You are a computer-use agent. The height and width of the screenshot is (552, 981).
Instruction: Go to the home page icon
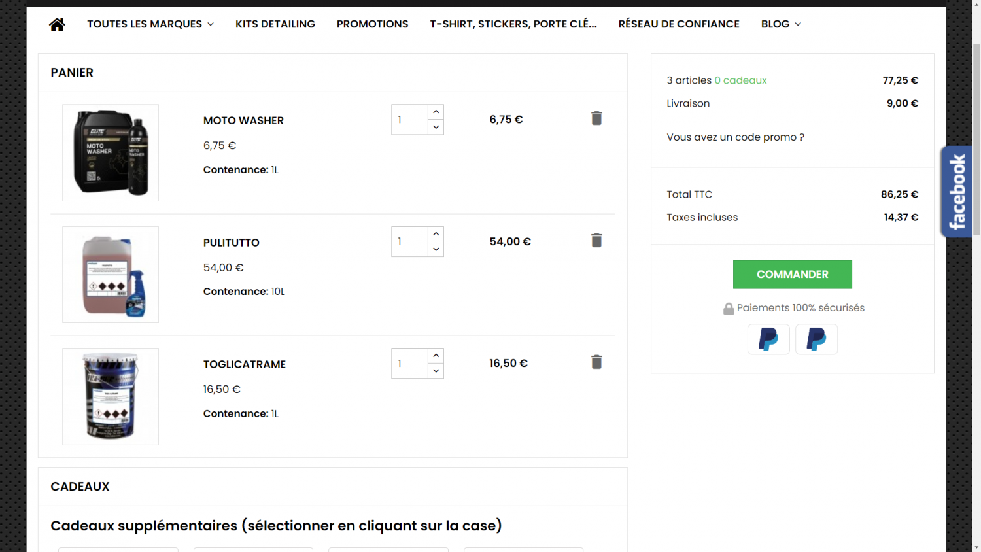coord(57,24)
